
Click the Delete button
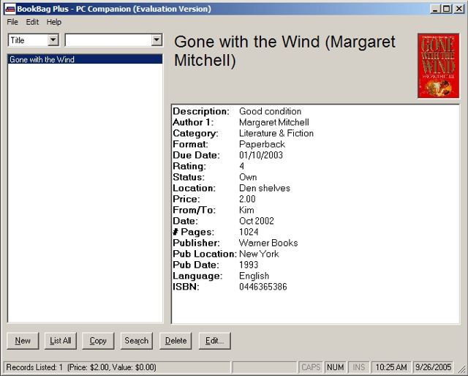tap(175, 341)
